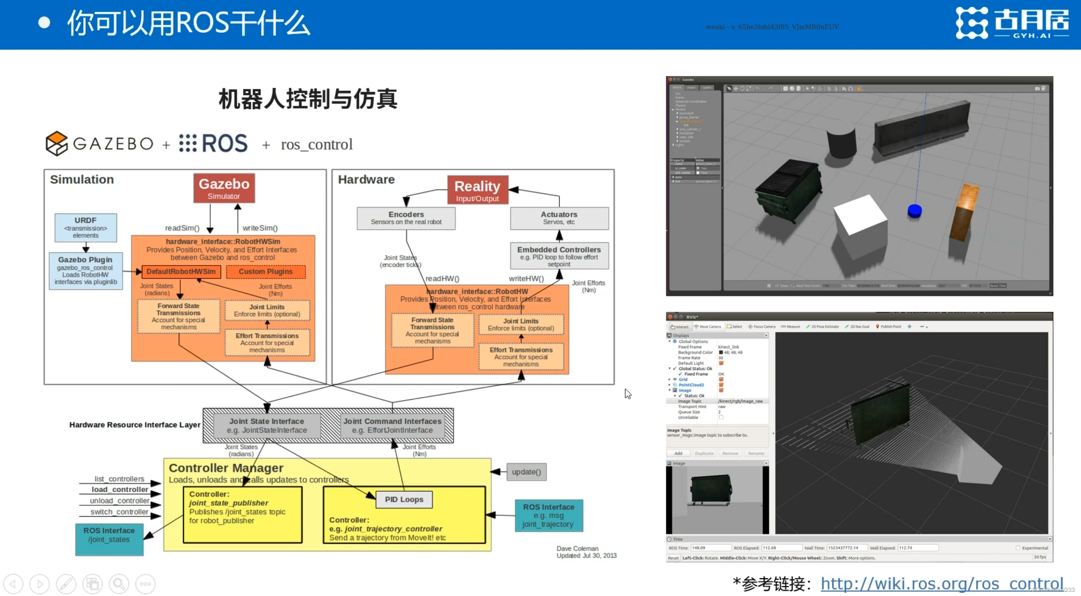Expand Status: Ok under Image in RViz
The height and width of the screenshot is (596, 1081).
[x=675, y=396]
